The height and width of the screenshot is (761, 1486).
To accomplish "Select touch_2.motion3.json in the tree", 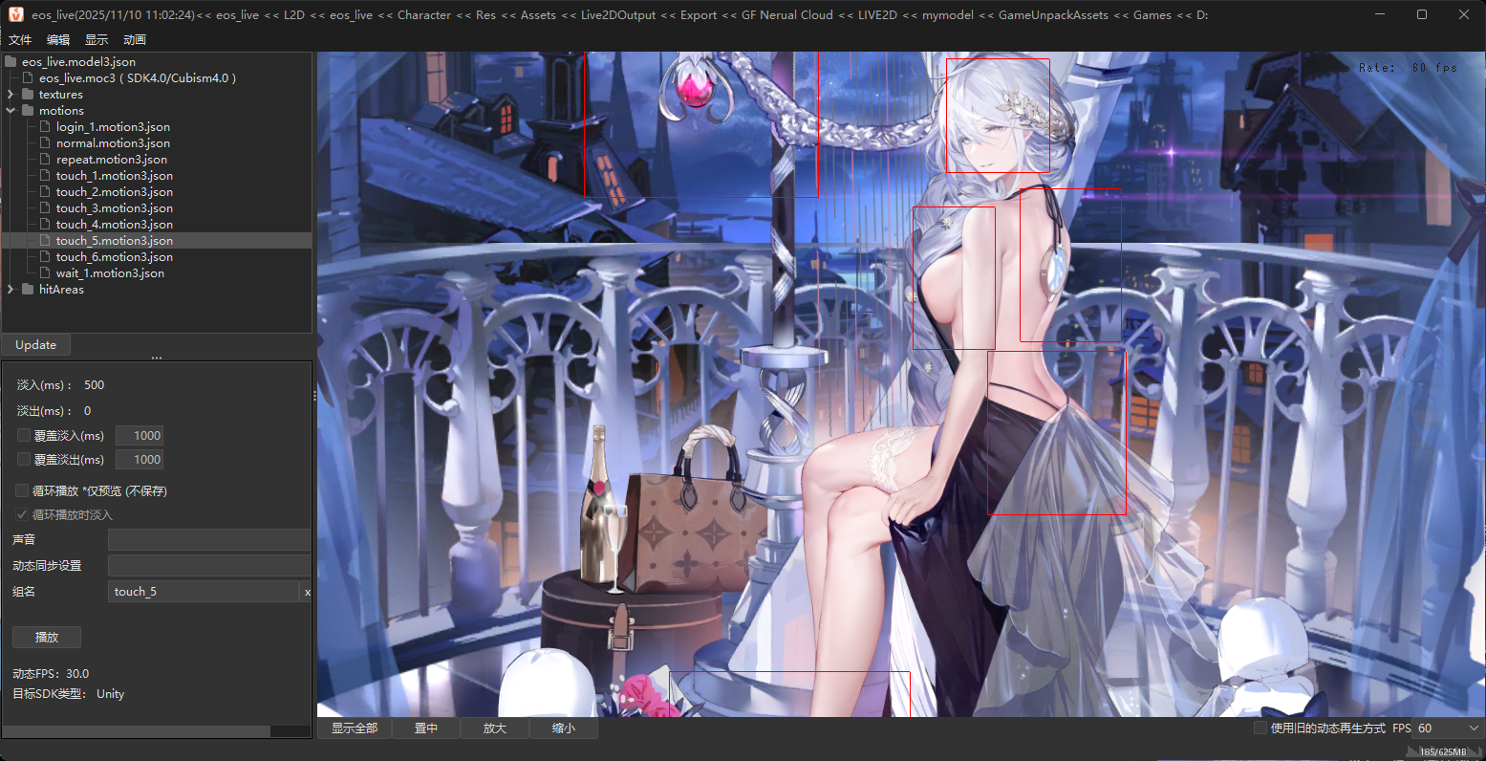I will (115, 191).
